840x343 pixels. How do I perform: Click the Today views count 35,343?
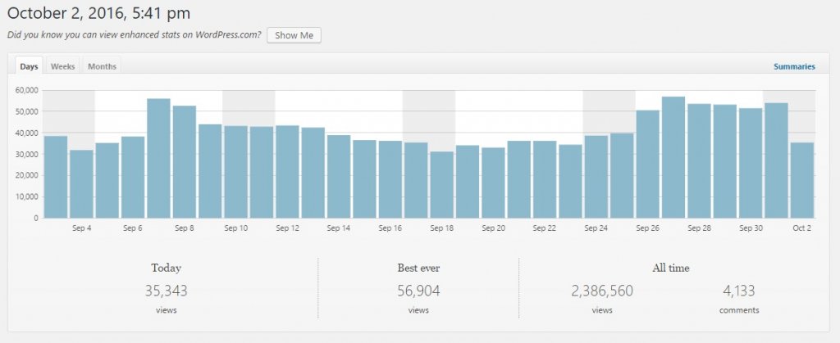[166, 291]
